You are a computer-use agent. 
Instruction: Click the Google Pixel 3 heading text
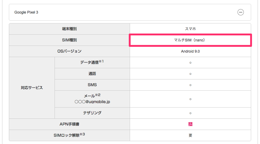click(x=26, y=12)
